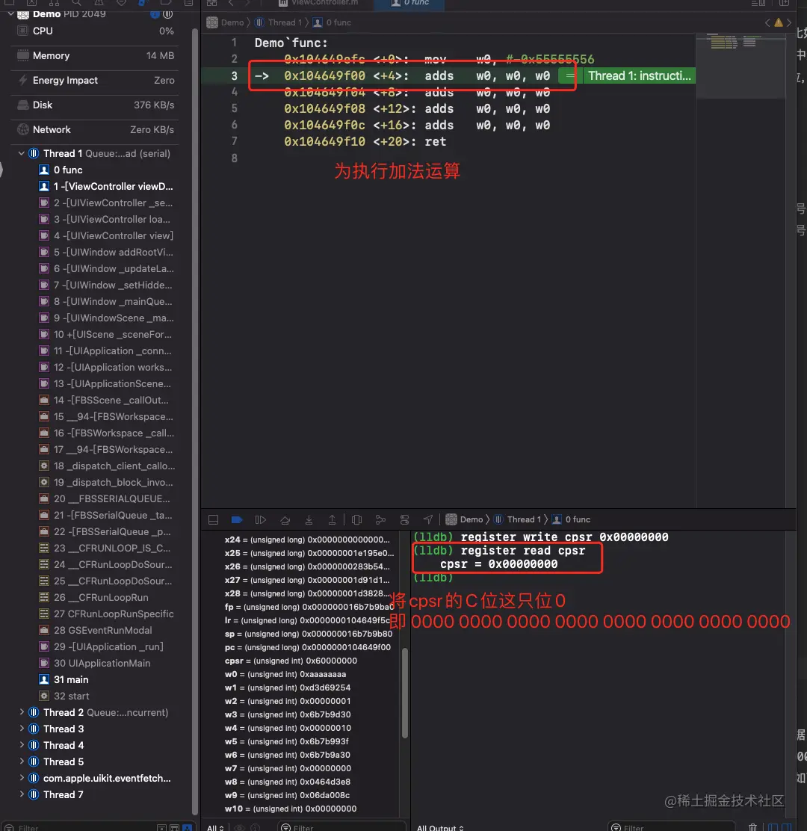Select CPU gauge in debug navigator
The image size is (807, 831).
tap(96, 31)
